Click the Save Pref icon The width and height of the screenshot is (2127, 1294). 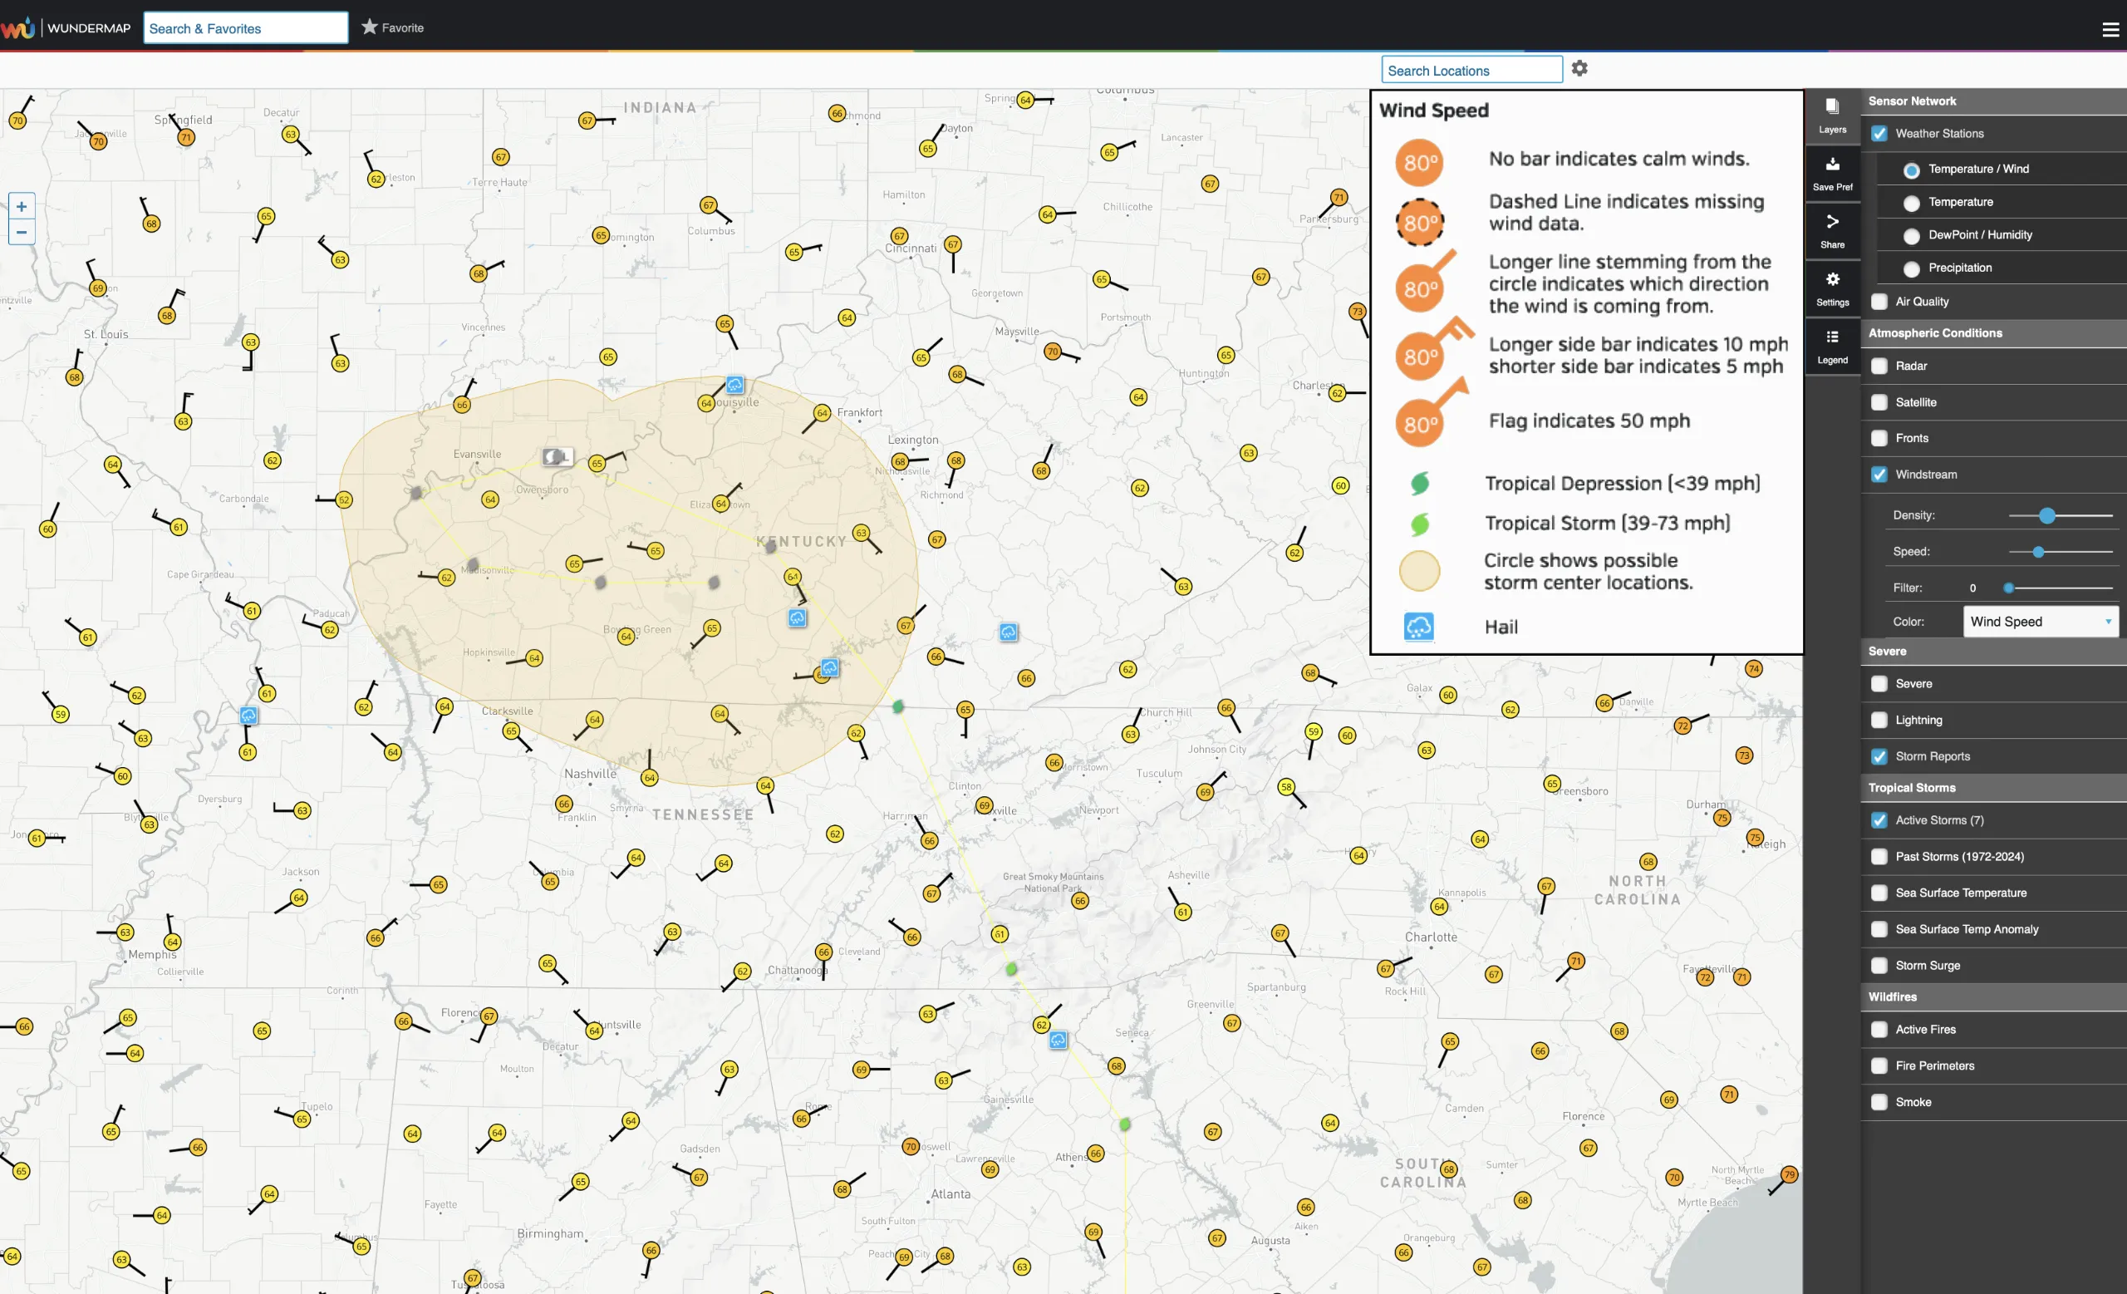(x=1833, y=171)
